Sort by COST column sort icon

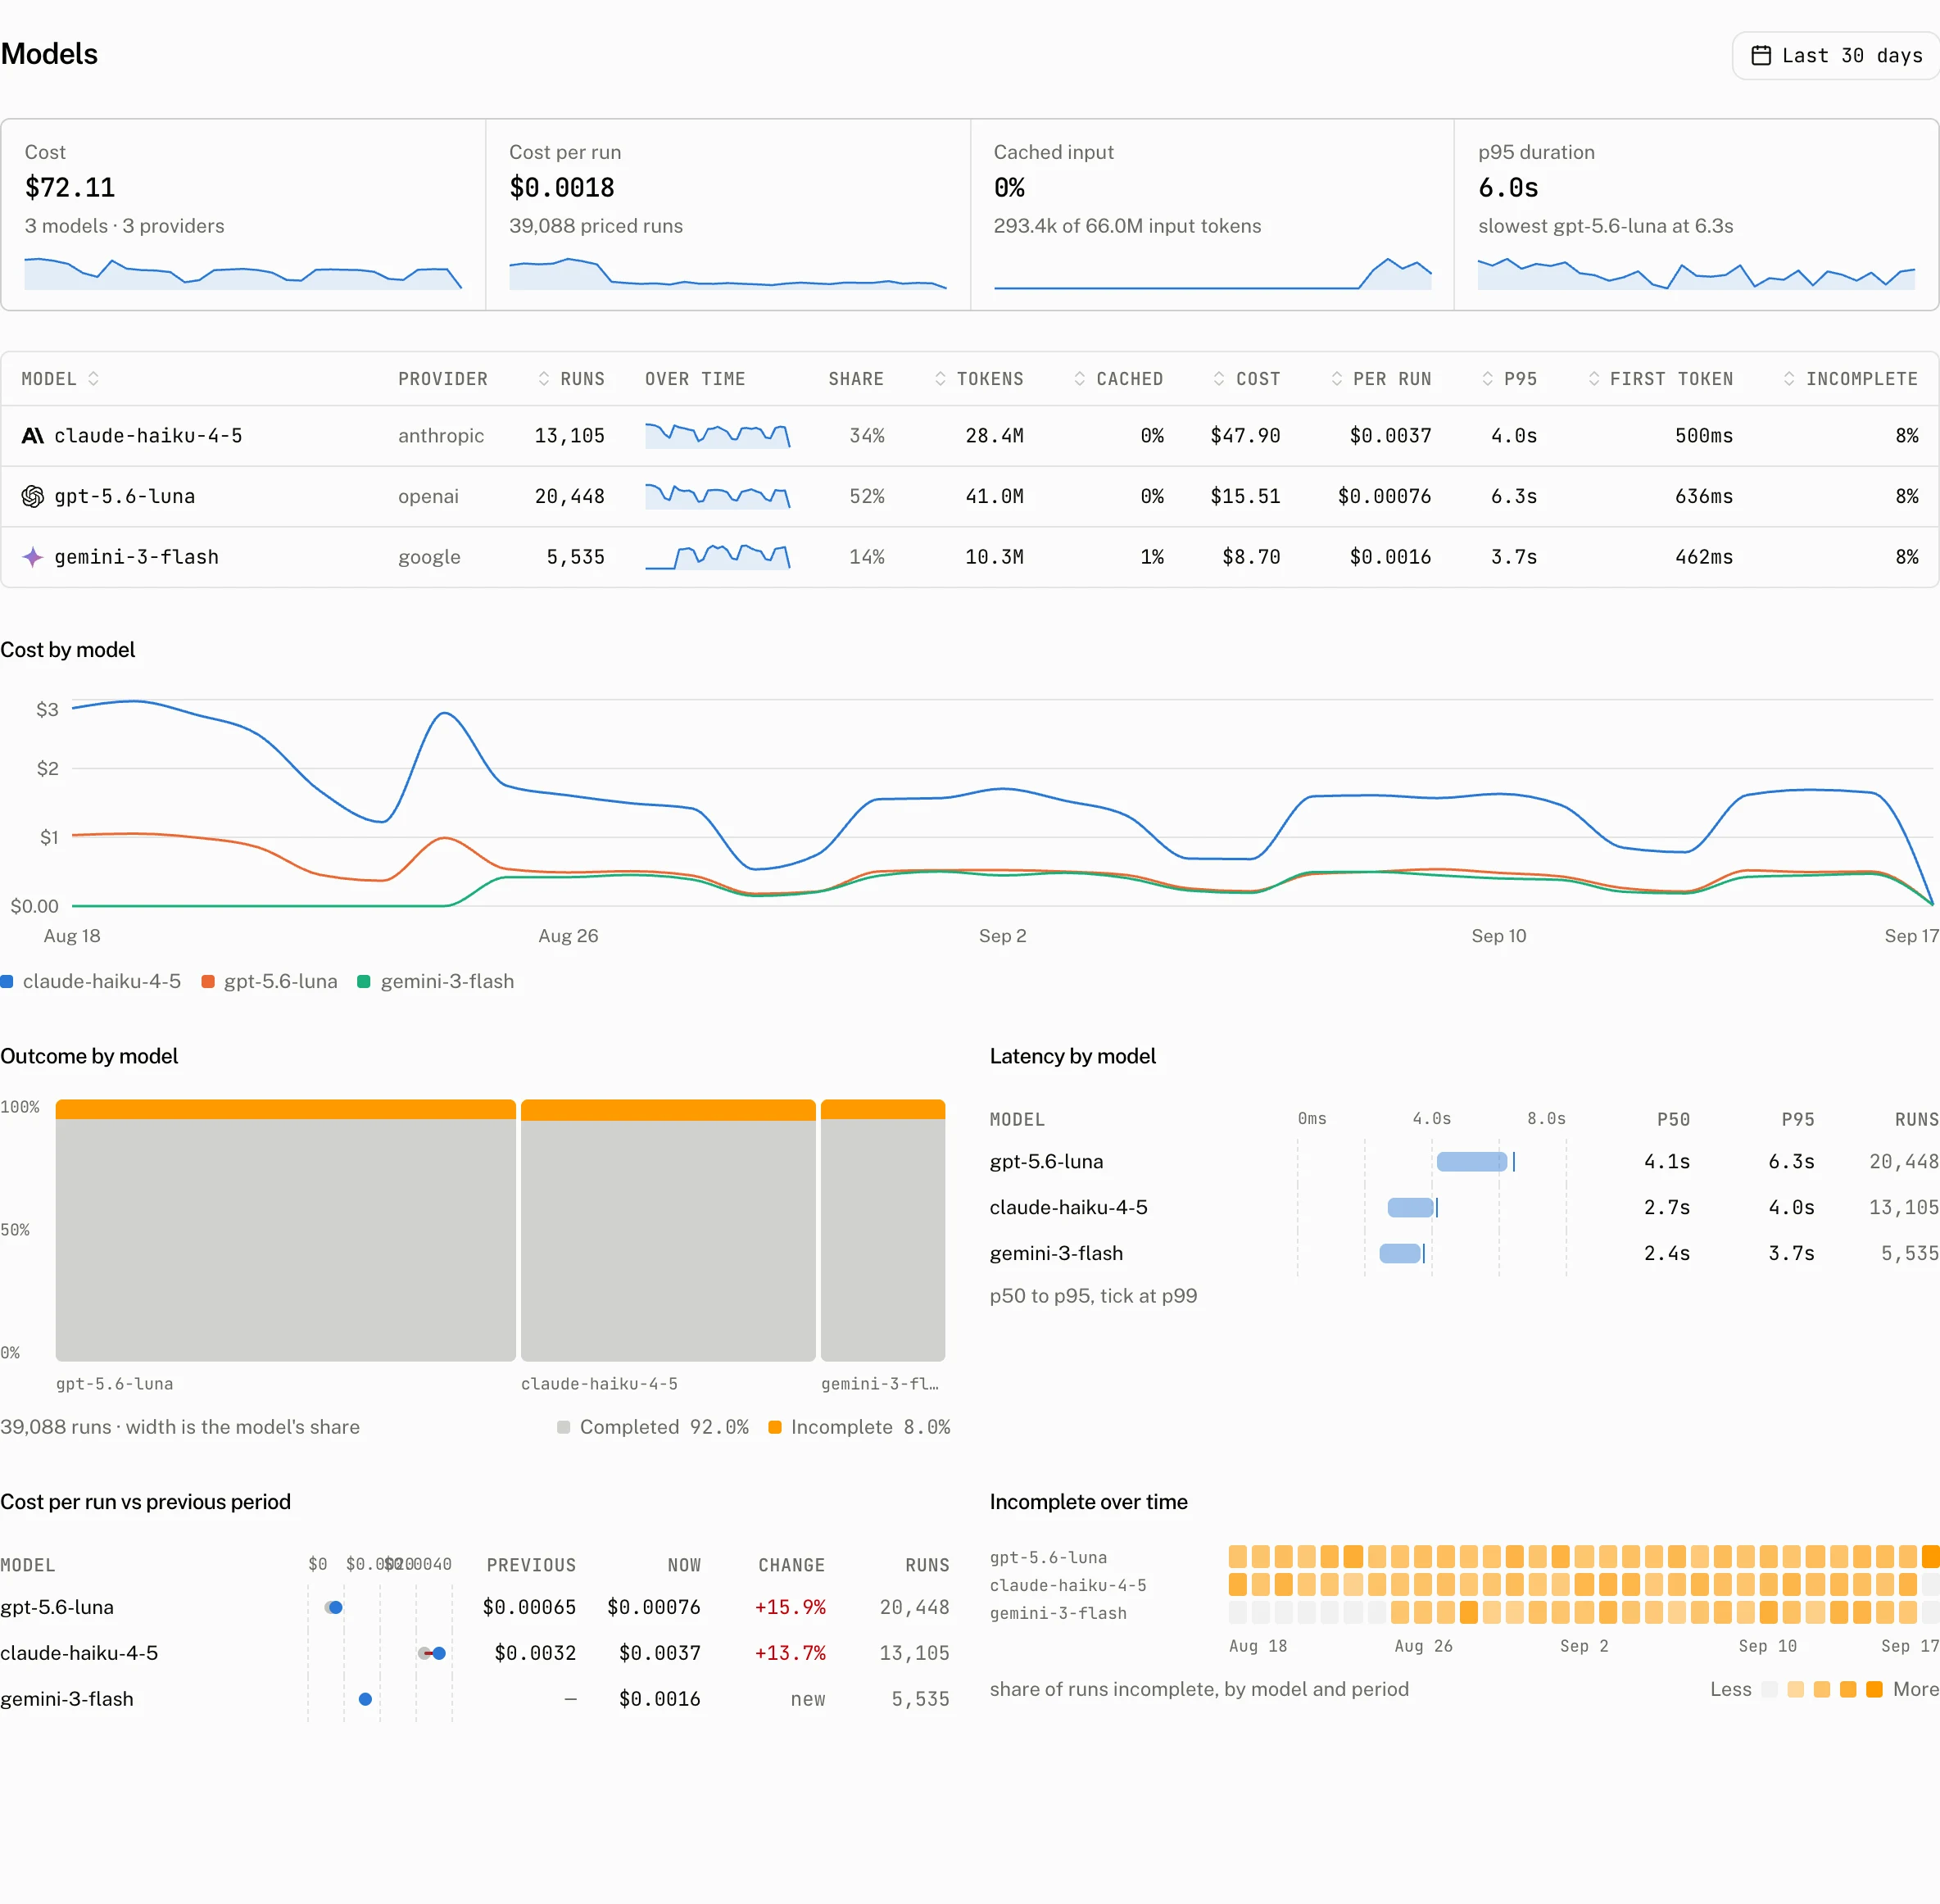pos(1219,379)
